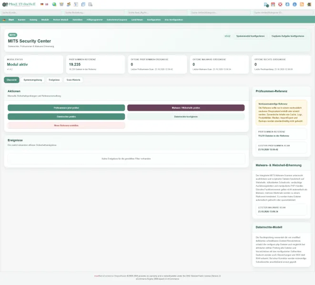The image size is (315, 285).
Task: Click the MITS Security Center heading
Action: (30, 41)
